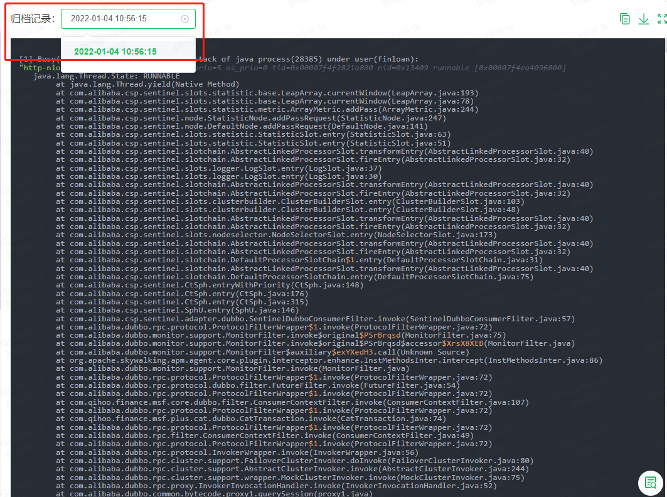This screenshot has height=497, width=667.
Task: Click the java.lang.Thread.State: RUNNABLE line
Action: click(x=106, y=76)
